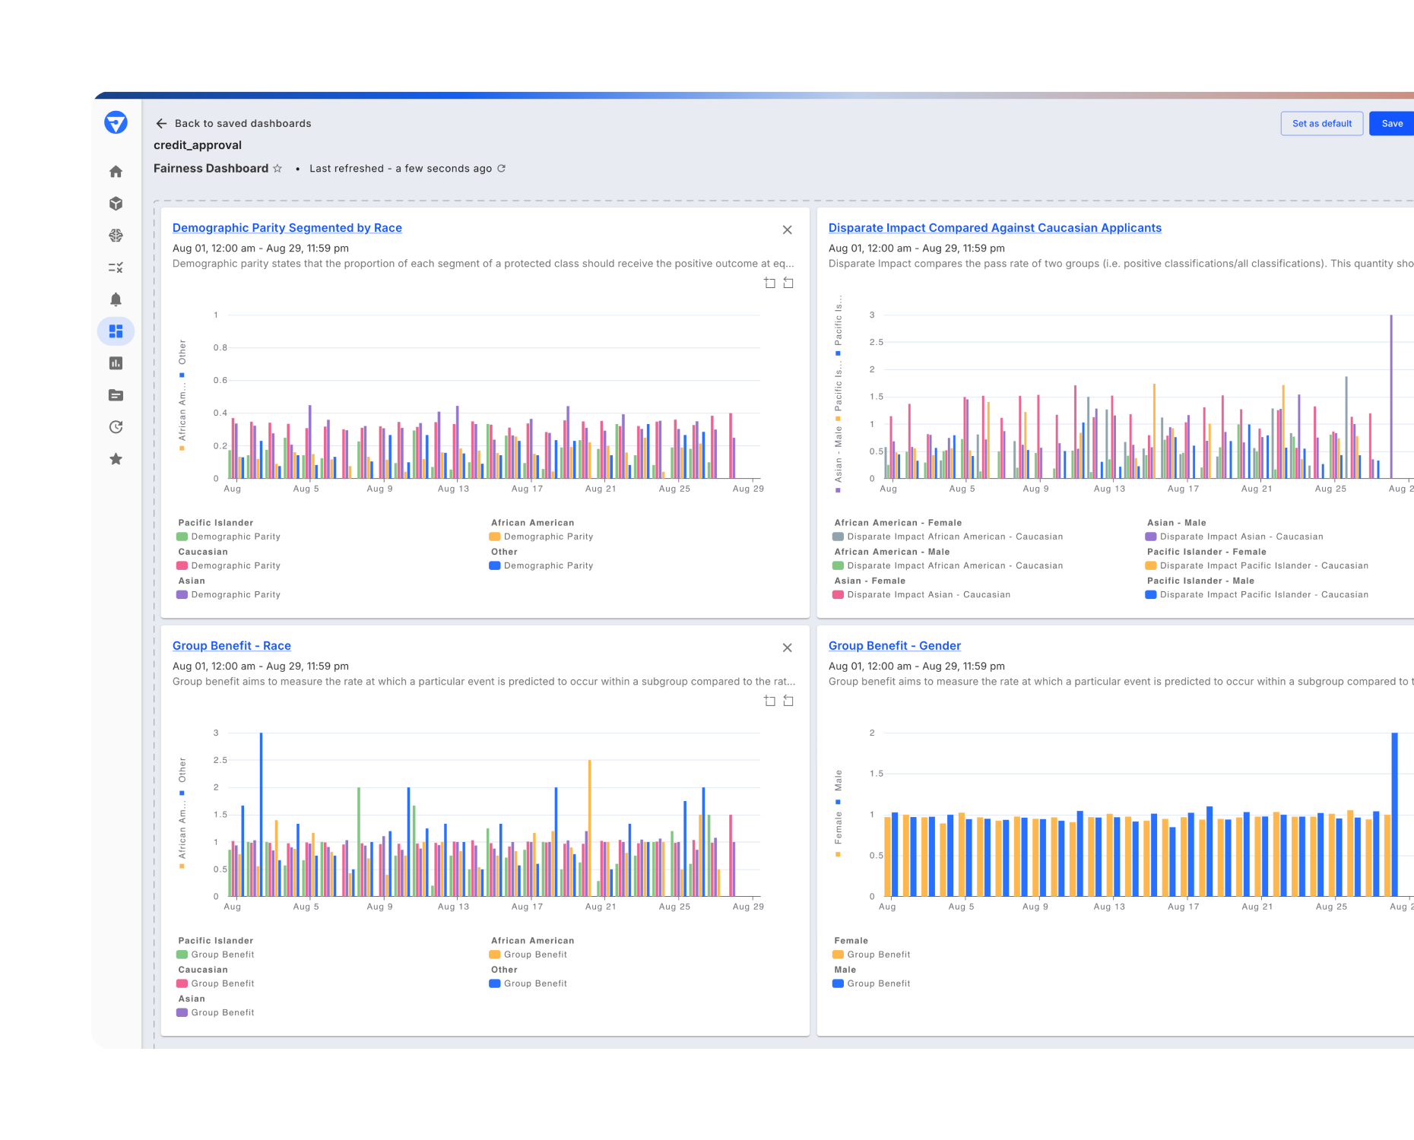This screenshot has width=1414, height=1140.
Task: Toggle the Fairness Dashboard favorite star
Action: (x=278, y=168)
